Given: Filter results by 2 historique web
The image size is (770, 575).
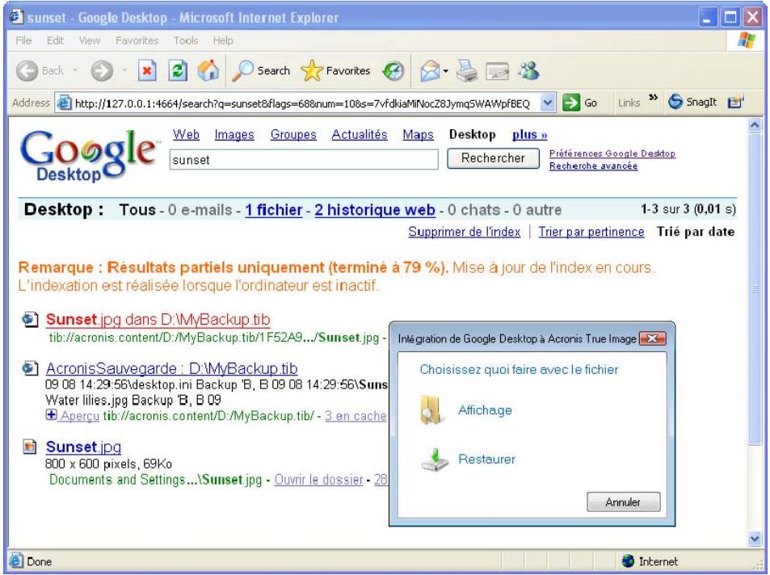Looking at the screenshot, I should (x=375, y=210).
